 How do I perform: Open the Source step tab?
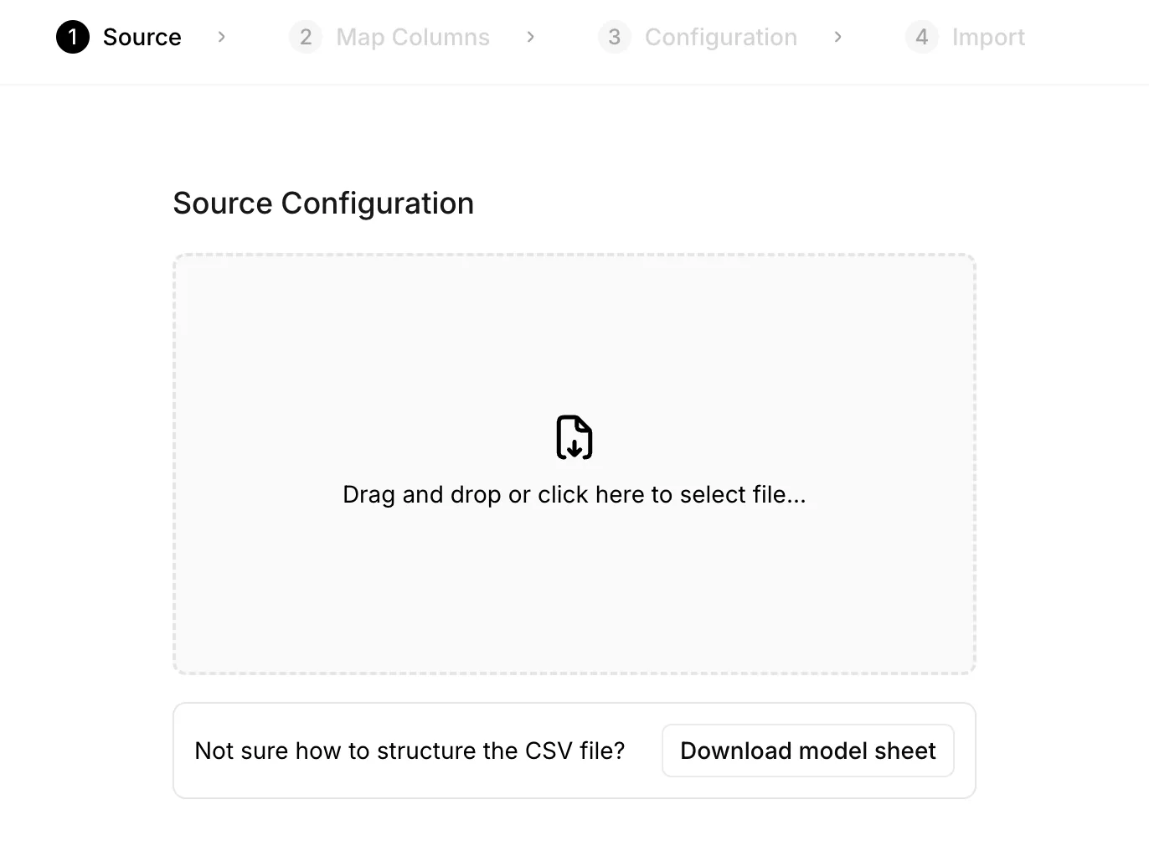coord(119,37)
